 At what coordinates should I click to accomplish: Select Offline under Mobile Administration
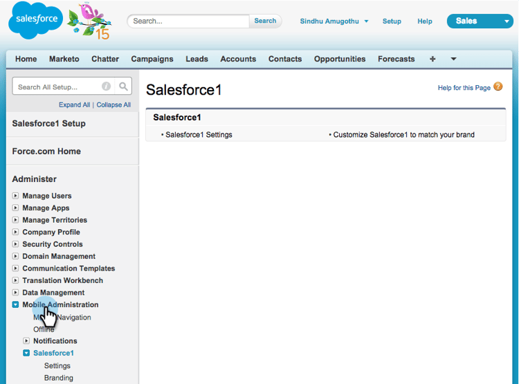[44, 329]
